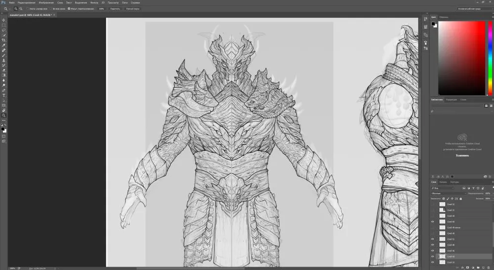Select the Lasso tool

click(3, 30)
